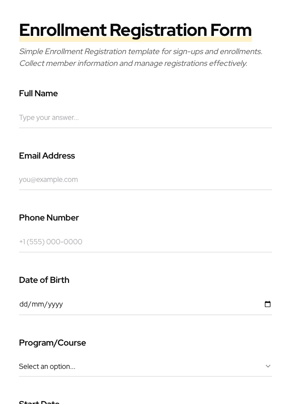Click the Program/Course label

[x=53, y=343]
